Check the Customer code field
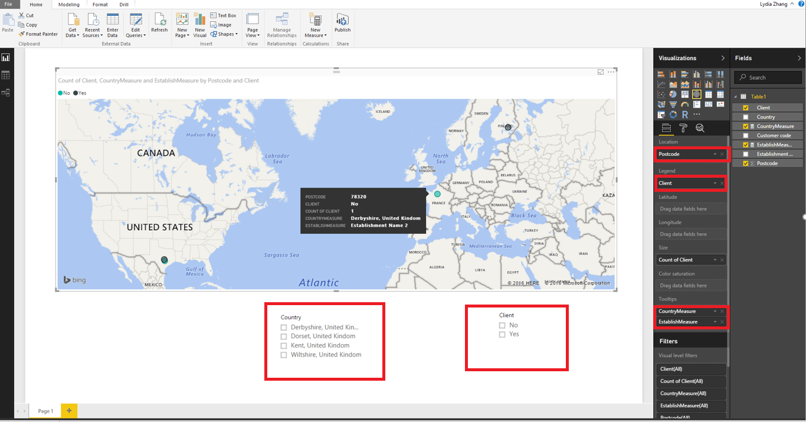The image size is (806, 422). (x=746, y=135)
